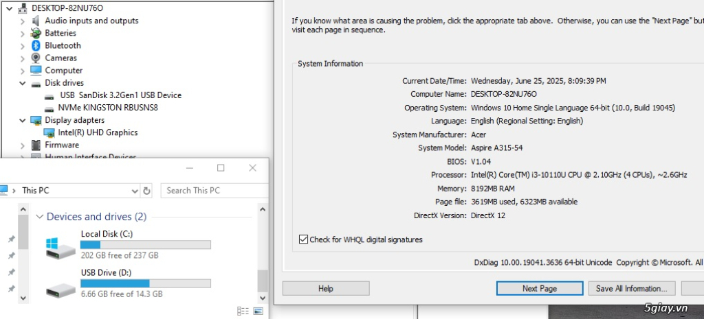Select the Local Disk (C:) label
The width and height of the screenshot is (704, 319).
(107, 234)
